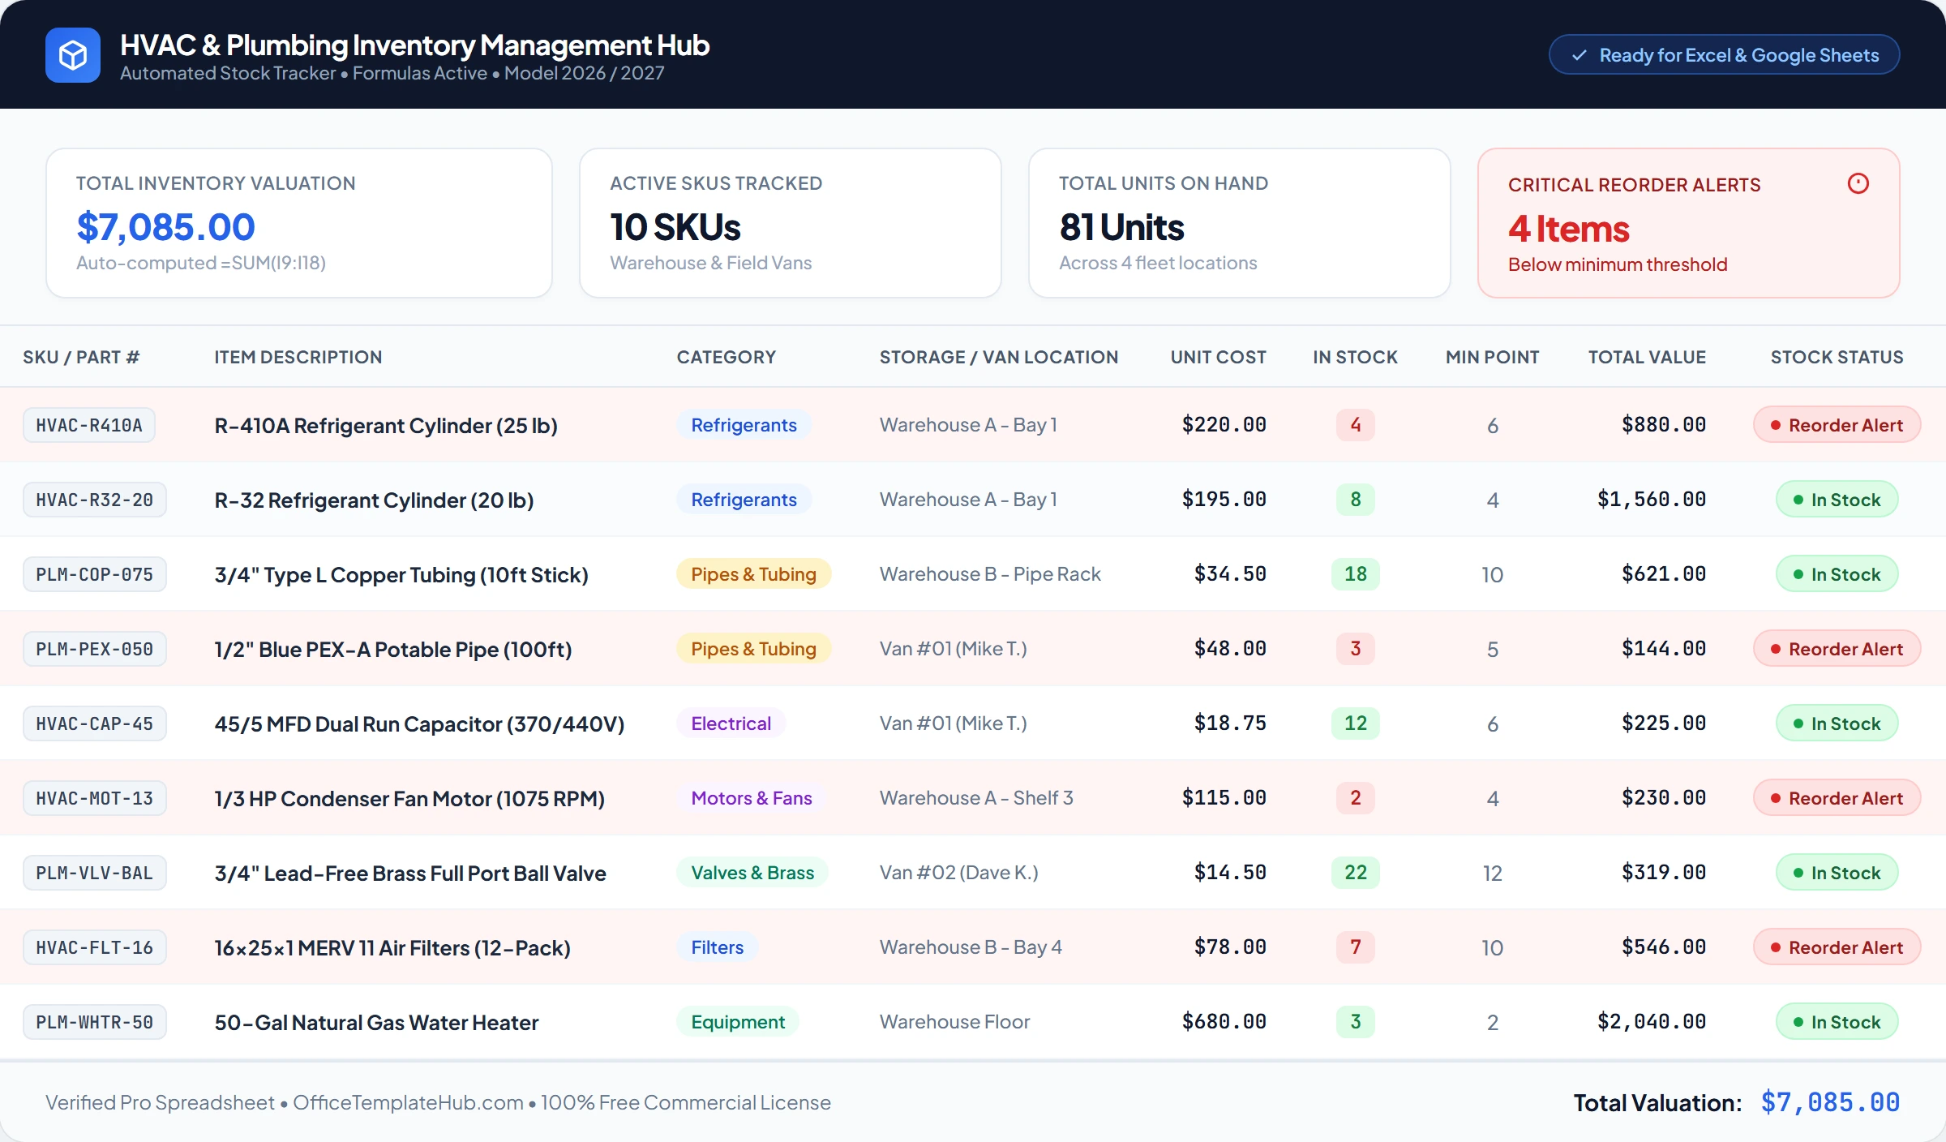Click the SKU / PART # column header
This screenshot has width=1946, height=1142.
click(x=81, y=357)
